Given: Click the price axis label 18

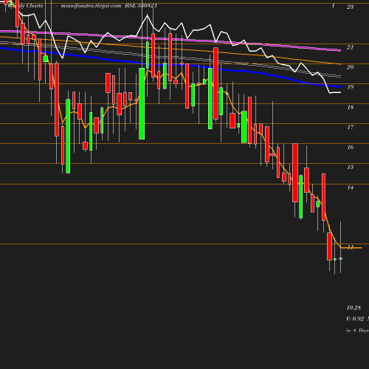Looking at the screenshot, I should pos(351,107).
